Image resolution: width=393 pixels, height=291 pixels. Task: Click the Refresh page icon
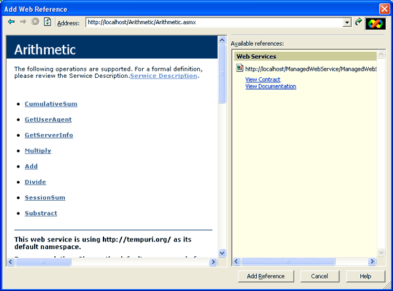(x=47, y=22)
